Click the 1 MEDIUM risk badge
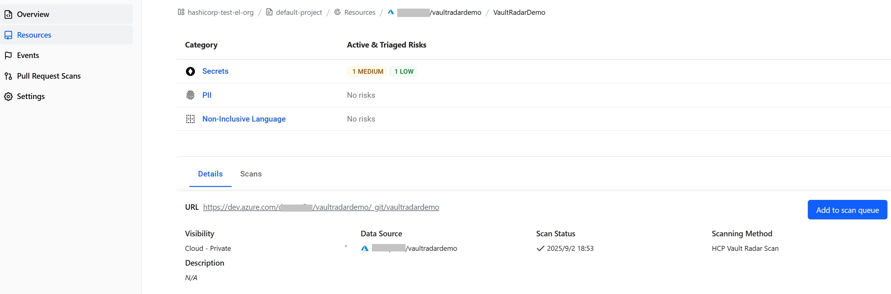This screenshot has width=891, height=294. click(367, 72)
